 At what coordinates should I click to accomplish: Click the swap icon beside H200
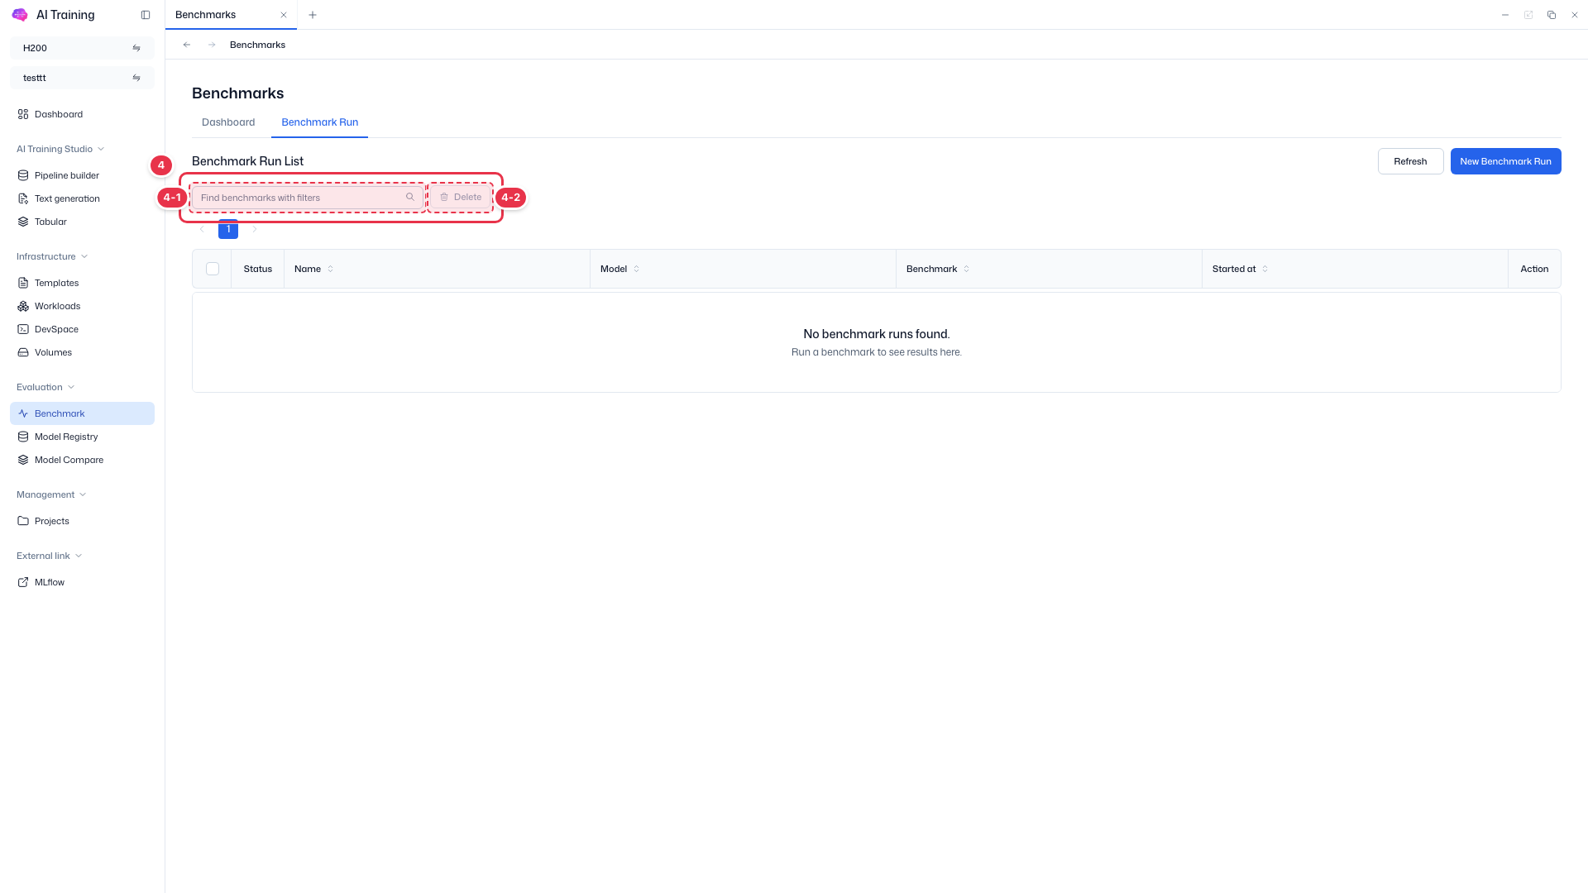136,48
